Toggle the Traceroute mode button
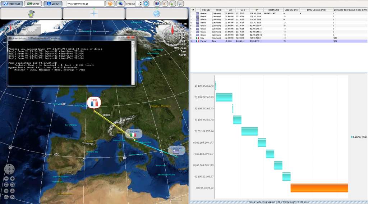This screenshot has width=368, height=204. click(x=11, y=4)
